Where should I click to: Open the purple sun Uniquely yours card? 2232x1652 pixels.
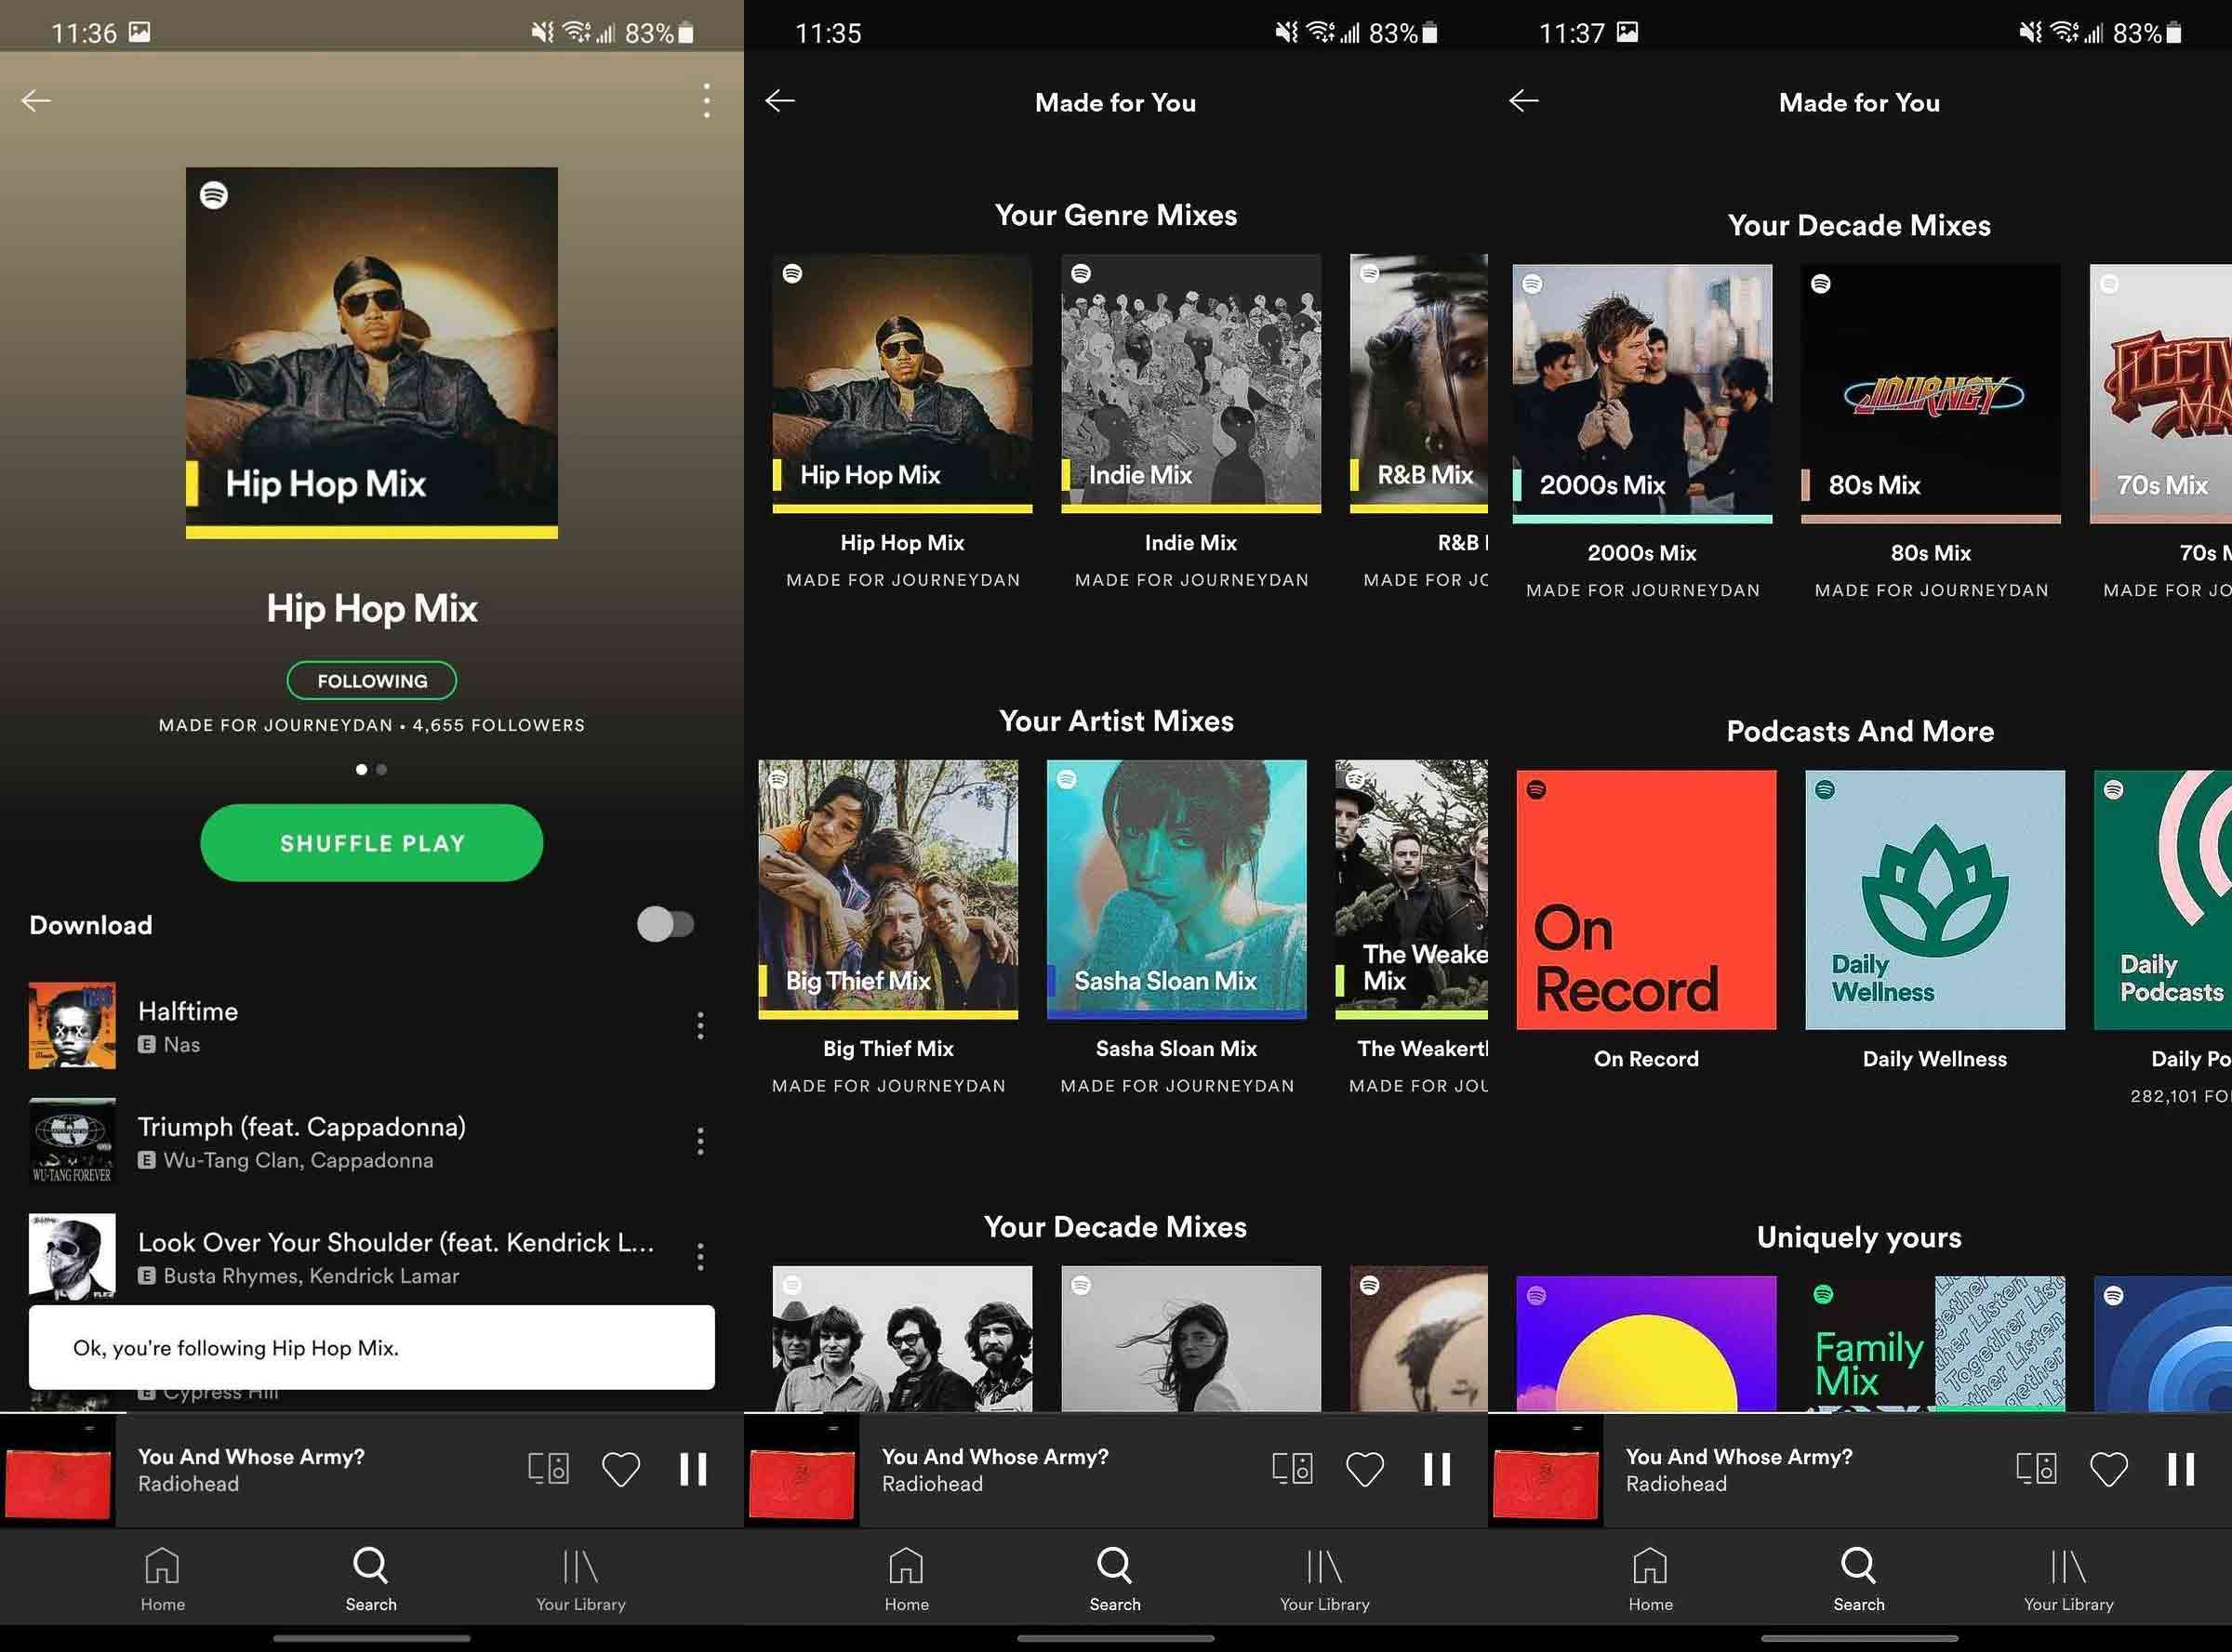point(1647,1343)
